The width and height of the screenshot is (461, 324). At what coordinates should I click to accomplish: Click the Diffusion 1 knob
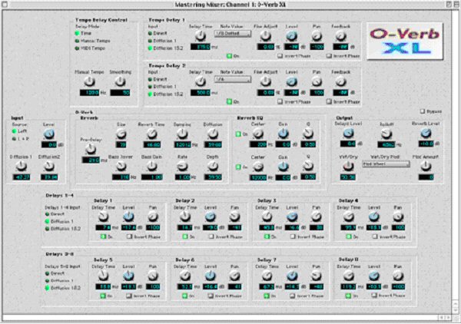[21, 167]
